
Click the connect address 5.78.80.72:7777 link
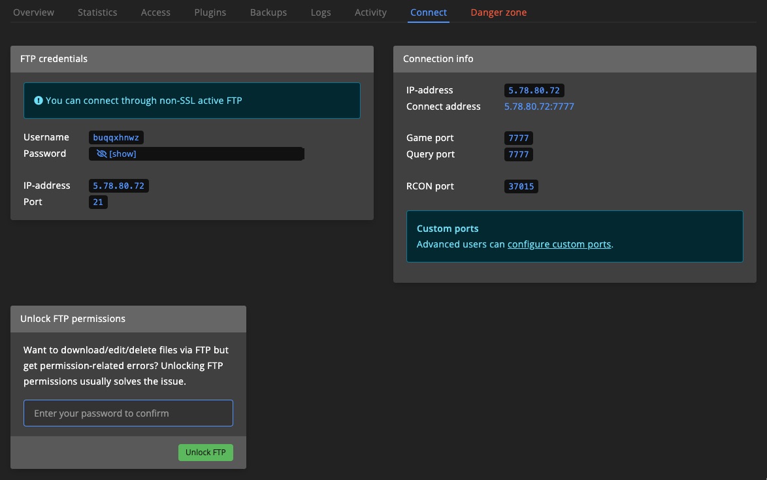539,106
